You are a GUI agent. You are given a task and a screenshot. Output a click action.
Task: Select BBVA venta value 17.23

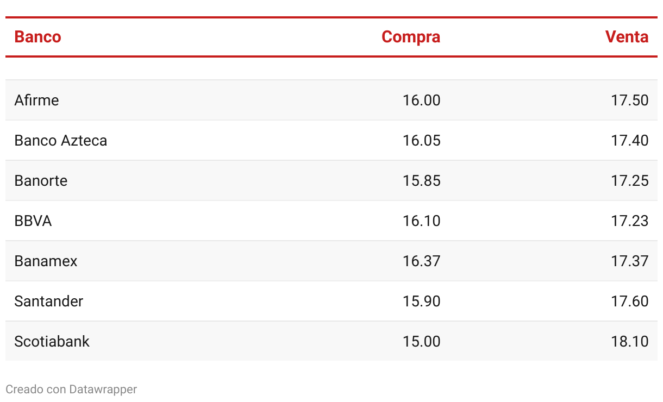click(x=630, y=221)
